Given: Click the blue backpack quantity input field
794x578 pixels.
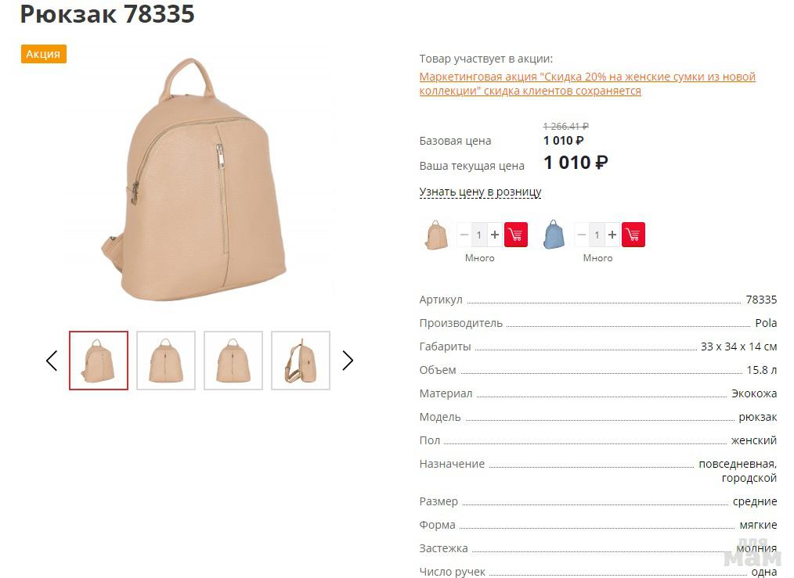Looking at the screenshot, I should tap(597, 235).
